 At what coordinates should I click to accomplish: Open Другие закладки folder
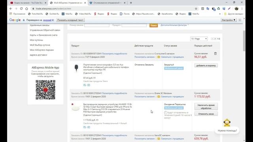pyautogui.click(x=234, y=14)
